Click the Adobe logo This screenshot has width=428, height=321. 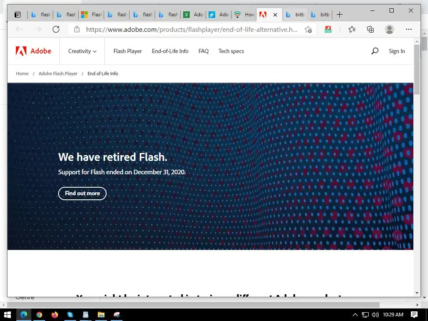point(33,51)
